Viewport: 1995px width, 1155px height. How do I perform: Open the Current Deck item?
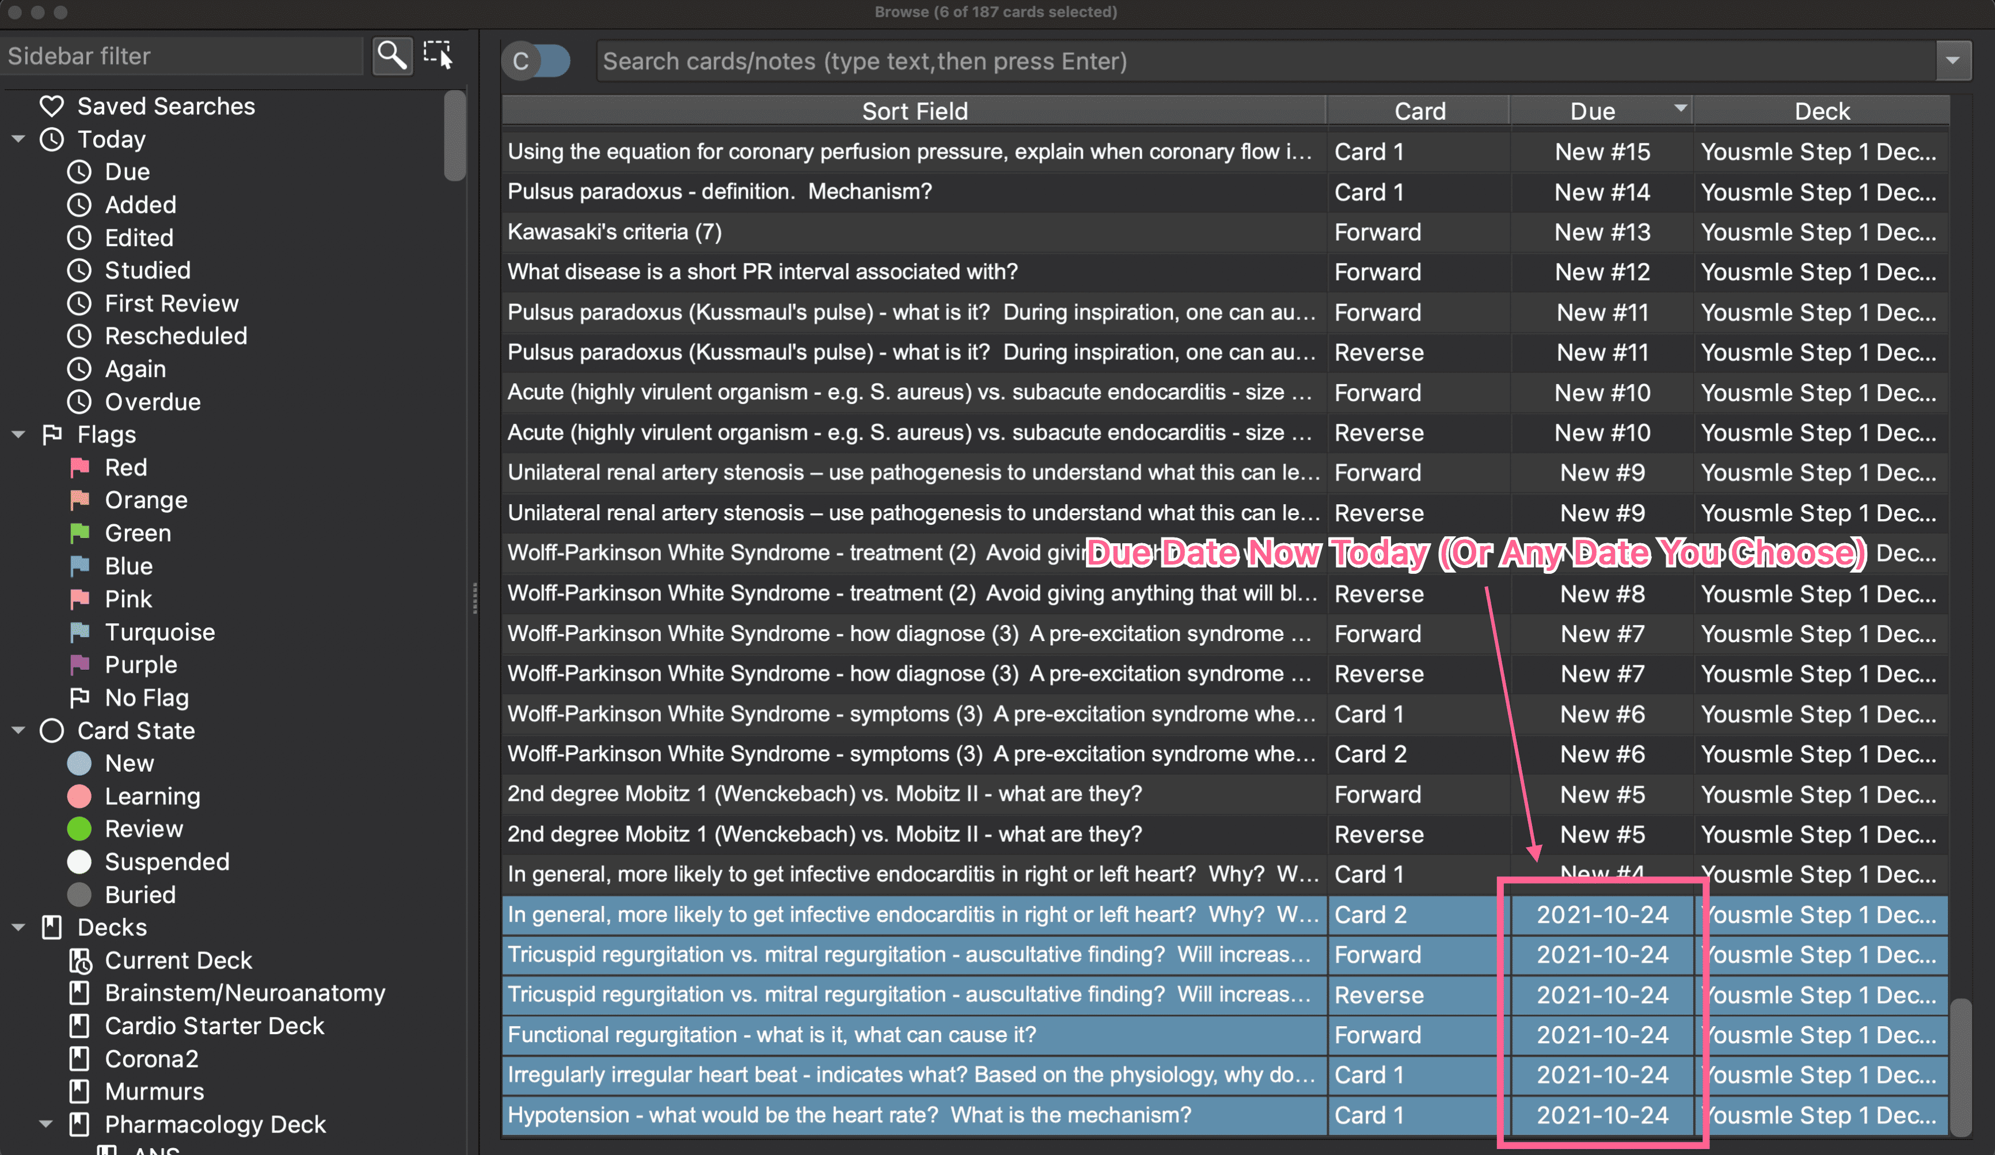(177, 960)
